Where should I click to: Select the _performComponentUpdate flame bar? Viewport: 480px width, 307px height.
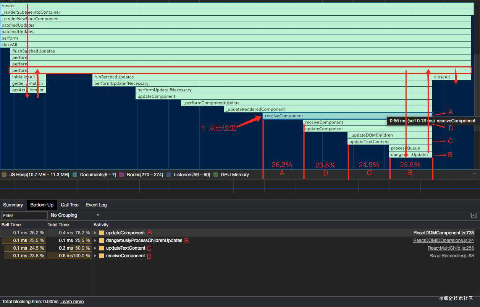[307, 103]
